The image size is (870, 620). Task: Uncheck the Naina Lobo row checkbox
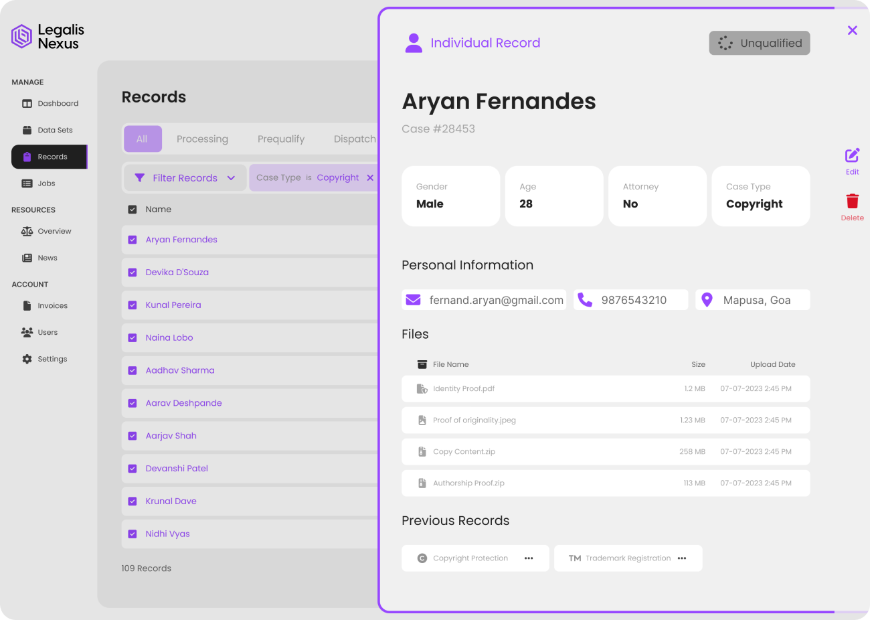pos(133,338)
